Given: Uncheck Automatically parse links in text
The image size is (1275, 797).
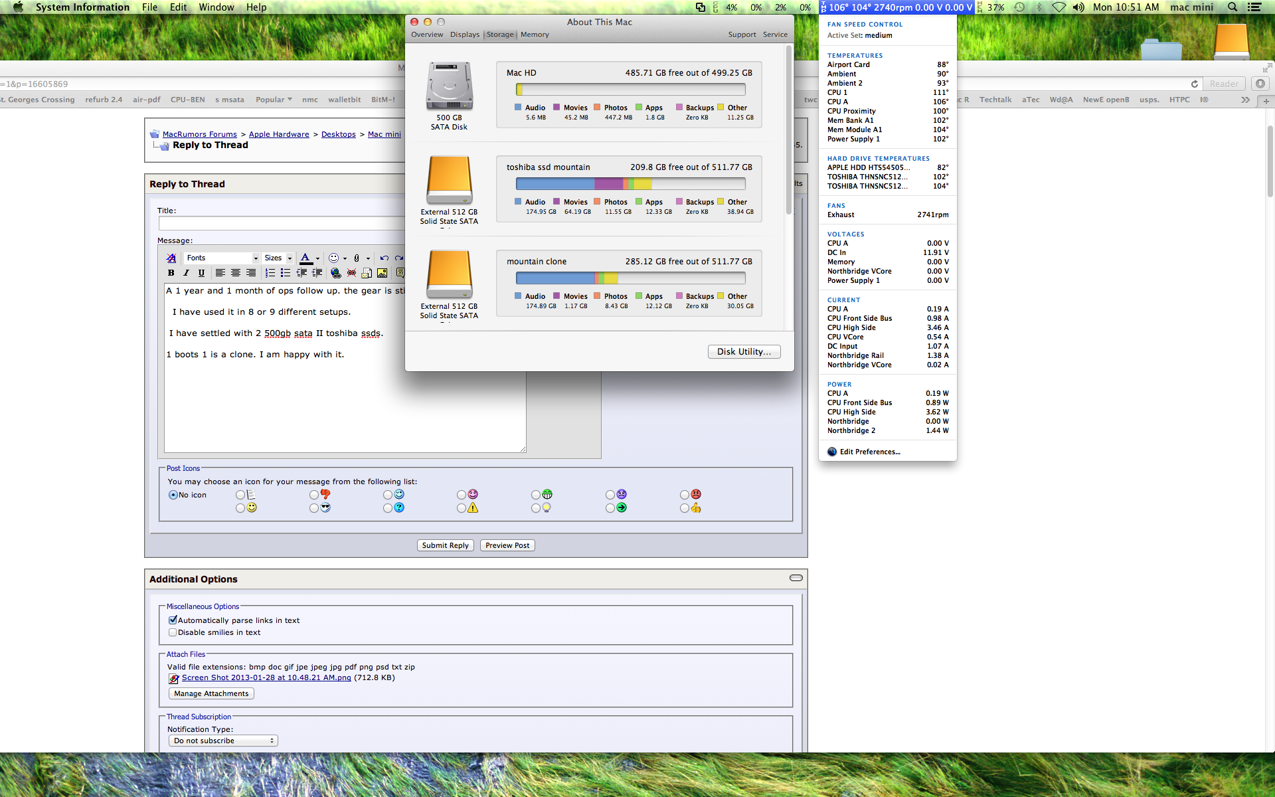Looking at the screenshot, I should pos(173,620).
